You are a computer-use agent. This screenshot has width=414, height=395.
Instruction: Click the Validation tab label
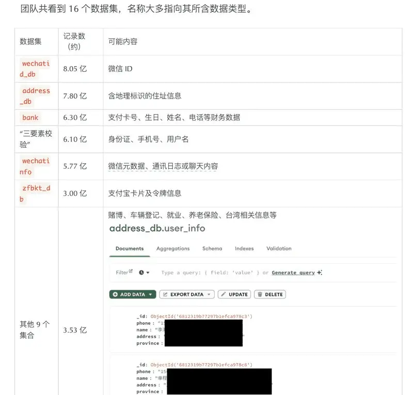(279, 248)
